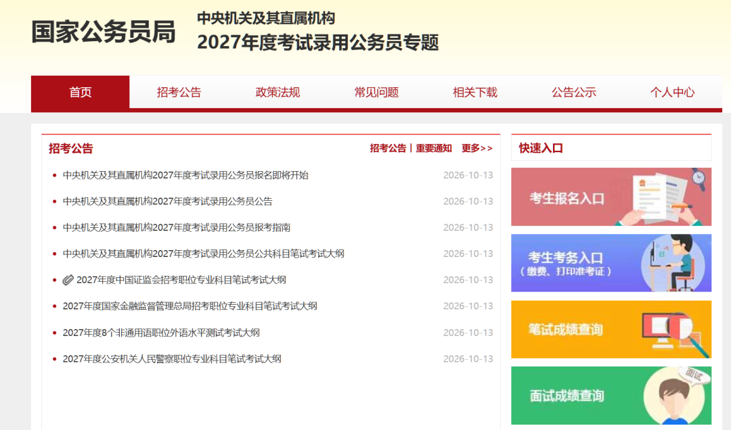
Task: Switch to 公告公示 navigation item
Action: [574, 92]
